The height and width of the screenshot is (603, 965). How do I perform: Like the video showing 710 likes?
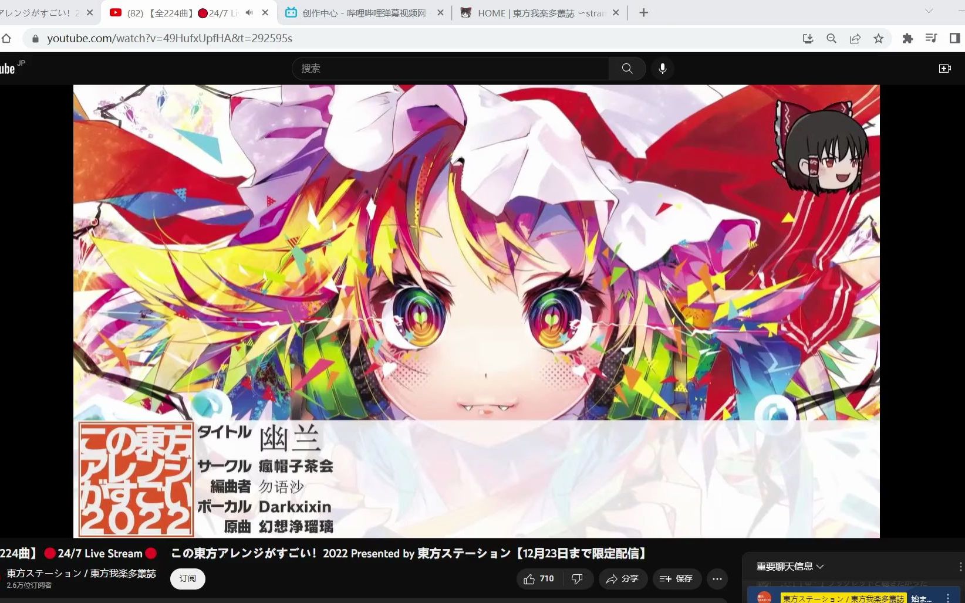tap(539, 579)
